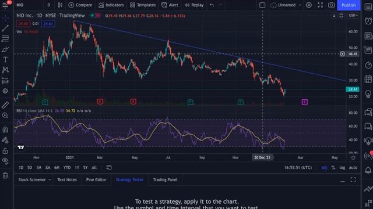
Task: Open the USD currency dropdown
Action: pos(353,16)
